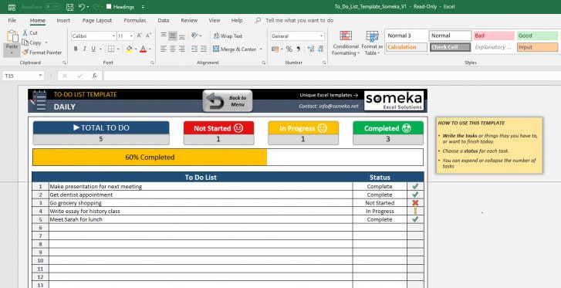Apply Italic formatting

point(84,49)
